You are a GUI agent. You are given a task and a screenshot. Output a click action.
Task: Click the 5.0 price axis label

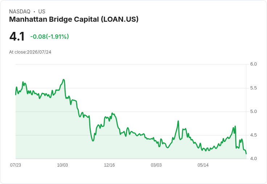tap(253, 112)
